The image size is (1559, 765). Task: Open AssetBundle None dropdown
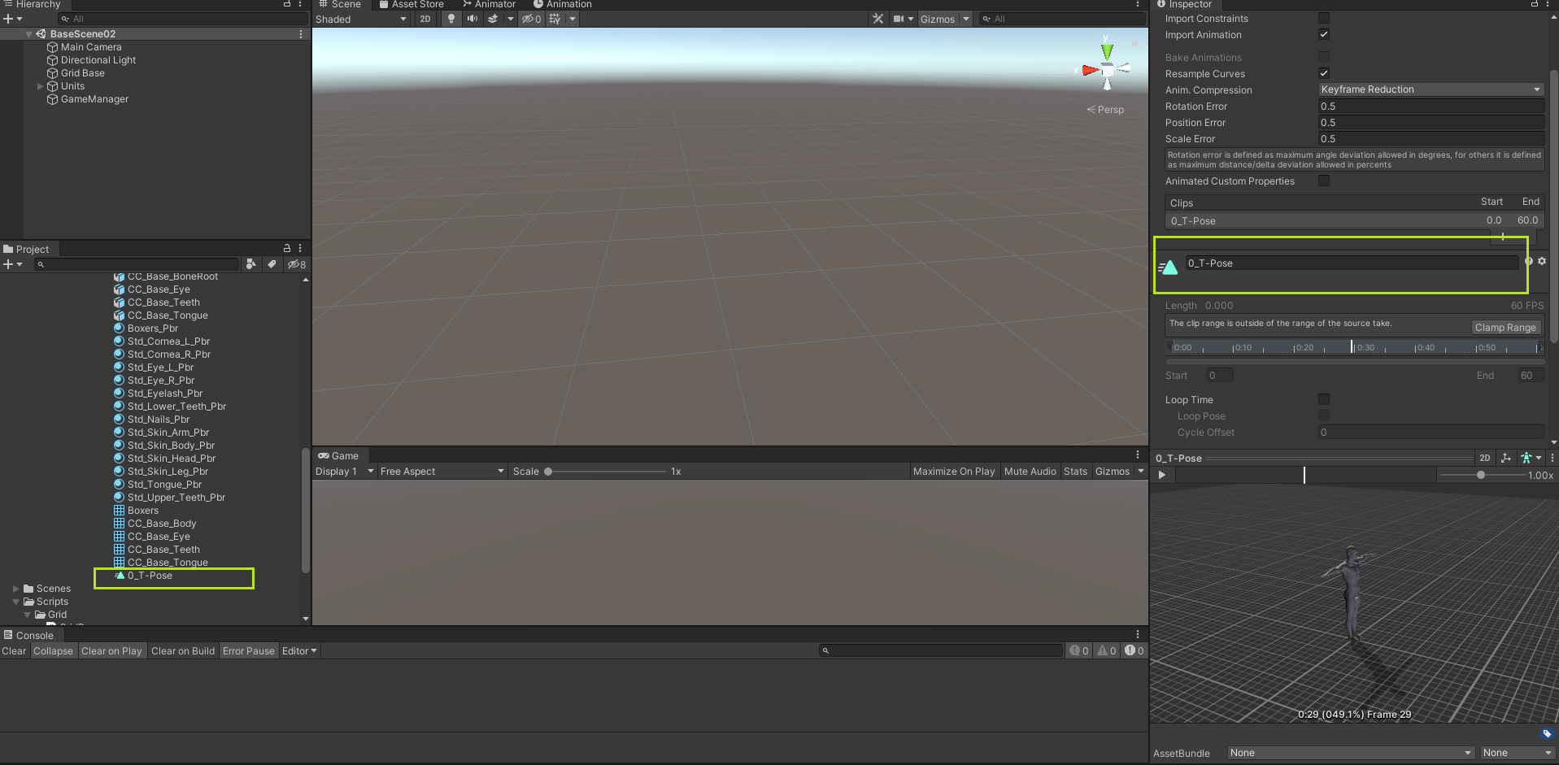[1351, 753]
